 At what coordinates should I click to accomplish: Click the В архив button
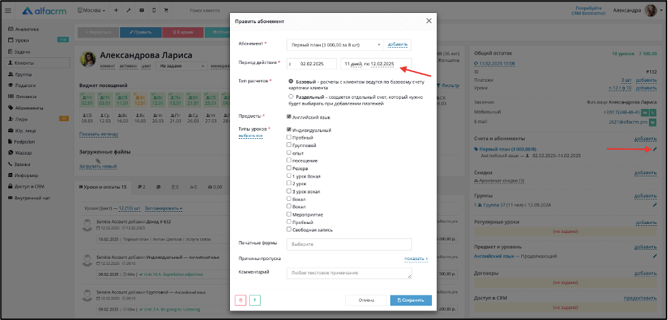[x=183, y=32]
